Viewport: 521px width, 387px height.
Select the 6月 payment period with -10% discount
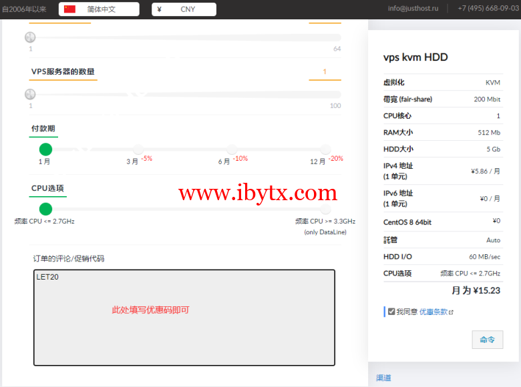click(232, 149)
